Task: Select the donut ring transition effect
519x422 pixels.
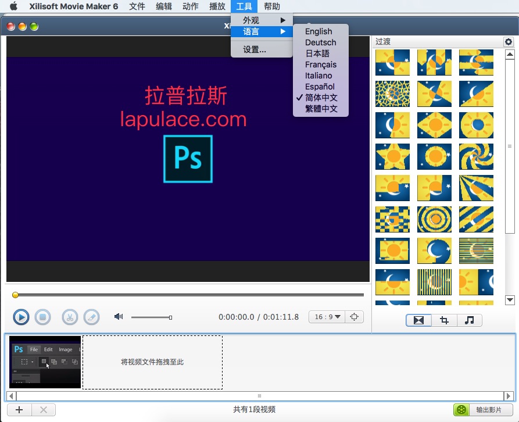Action: click(477, 125)
